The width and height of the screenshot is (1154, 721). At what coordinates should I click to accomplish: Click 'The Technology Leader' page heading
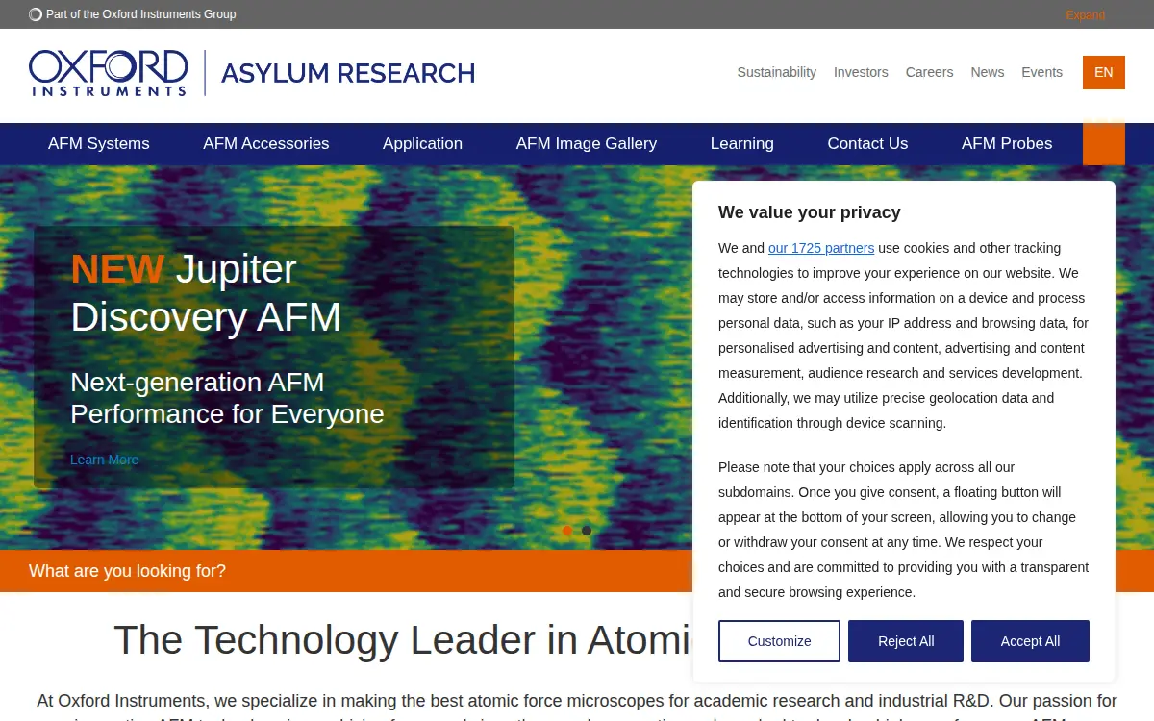click(x=402, y=640)
